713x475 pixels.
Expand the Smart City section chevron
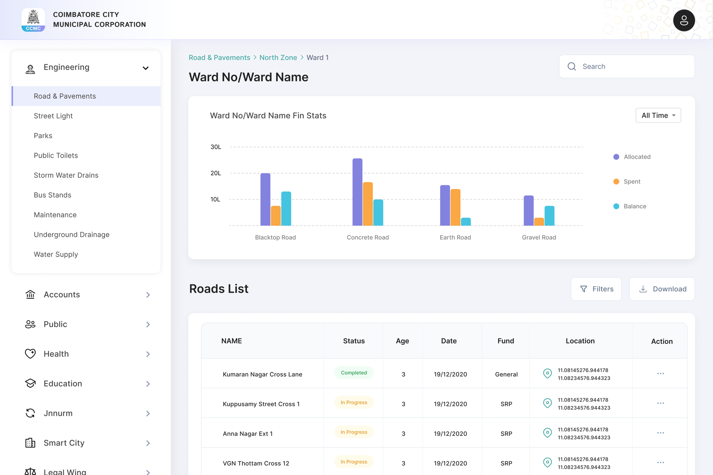pyautogui.click(x=148, y=443)
